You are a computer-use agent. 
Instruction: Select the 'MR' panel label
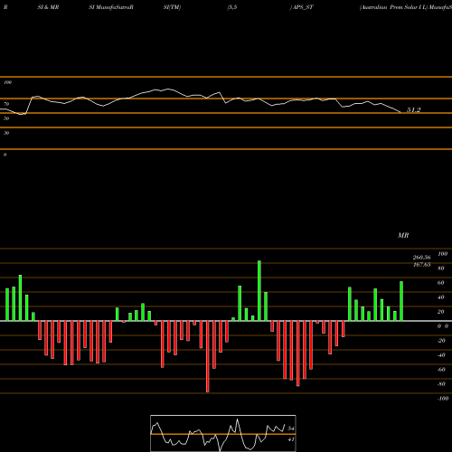[x=403, y=235]
